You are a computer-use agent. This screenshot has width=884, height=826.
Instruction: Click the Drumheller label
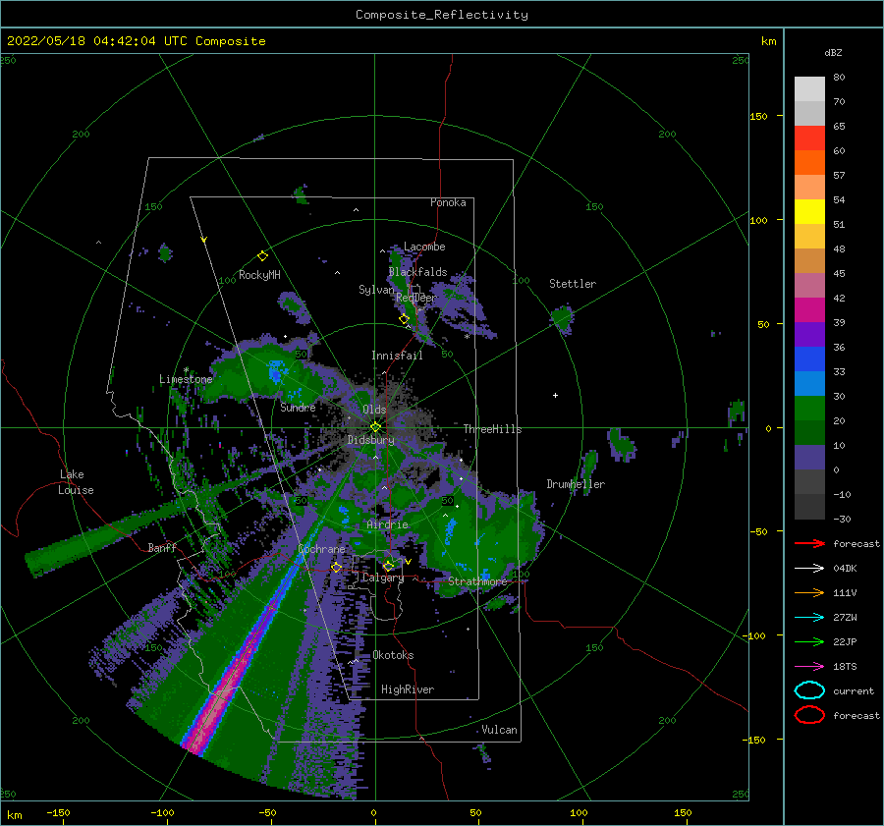pyautogui.click(x=576, y=484)
